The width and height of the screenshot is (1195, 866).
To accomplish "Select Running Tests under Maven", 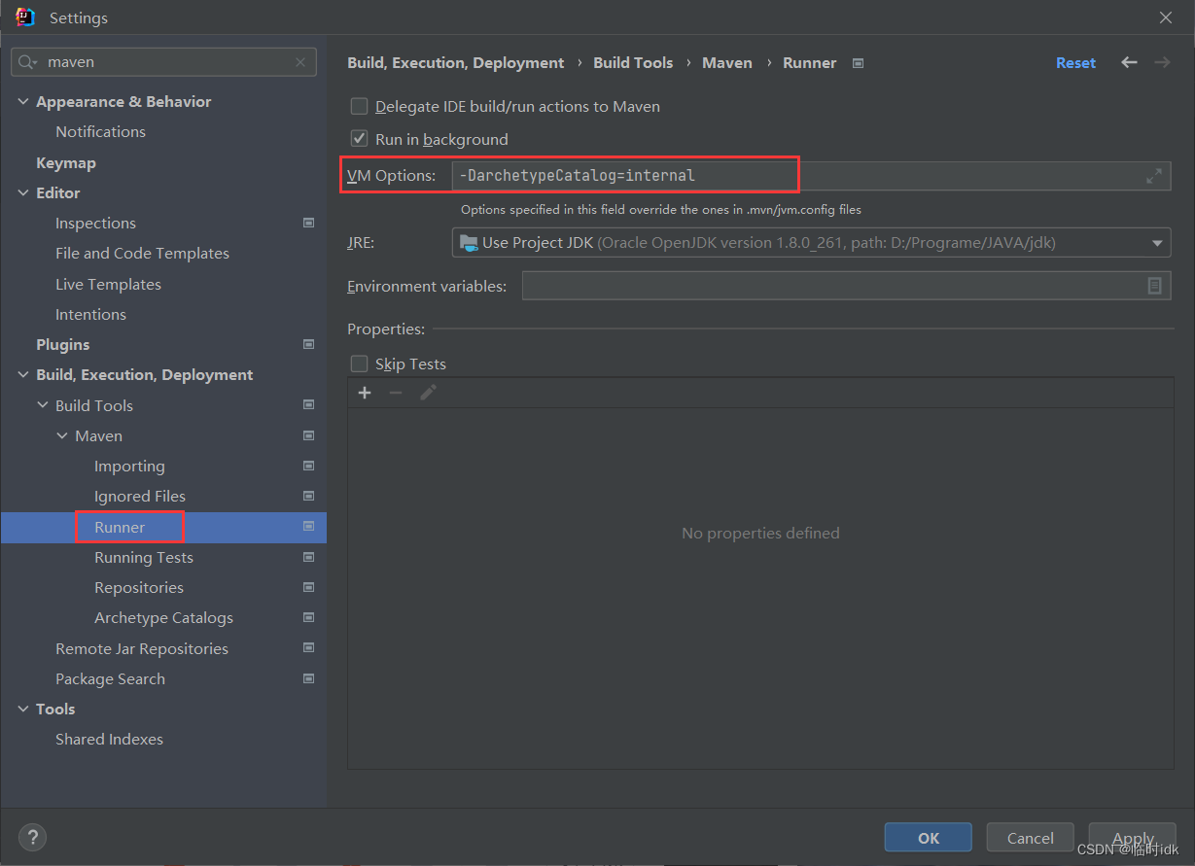I will coord(144,557).
